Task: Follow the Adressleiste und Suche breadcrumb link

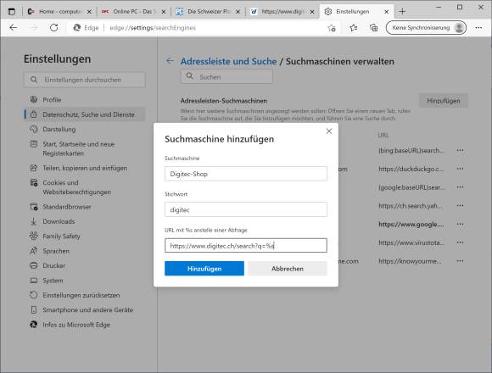Action: pyautogui.click(x=228, y=61)
